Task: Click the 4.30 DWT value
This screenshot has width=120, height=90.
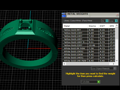Action: tap(102, 33)
